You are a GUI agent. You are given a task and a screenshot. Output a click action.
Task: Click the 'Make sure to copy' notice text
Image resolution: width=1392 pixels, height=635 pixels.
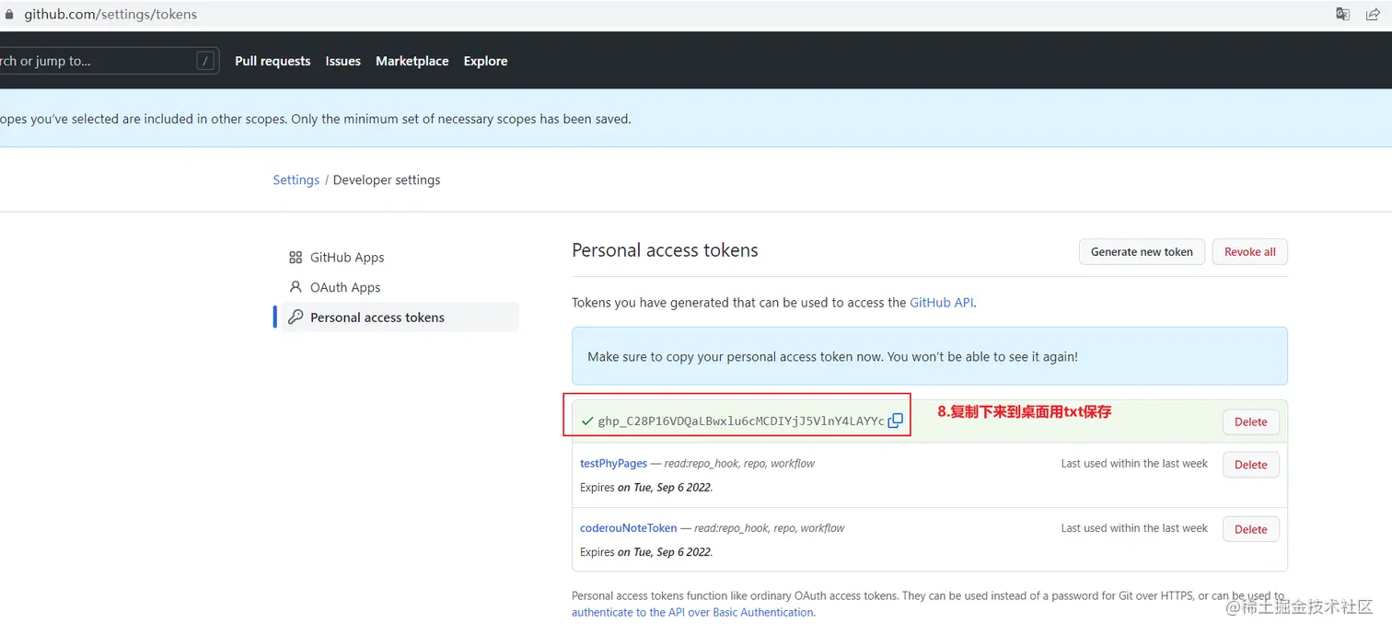pyautogui.click(x=832, y=356)
